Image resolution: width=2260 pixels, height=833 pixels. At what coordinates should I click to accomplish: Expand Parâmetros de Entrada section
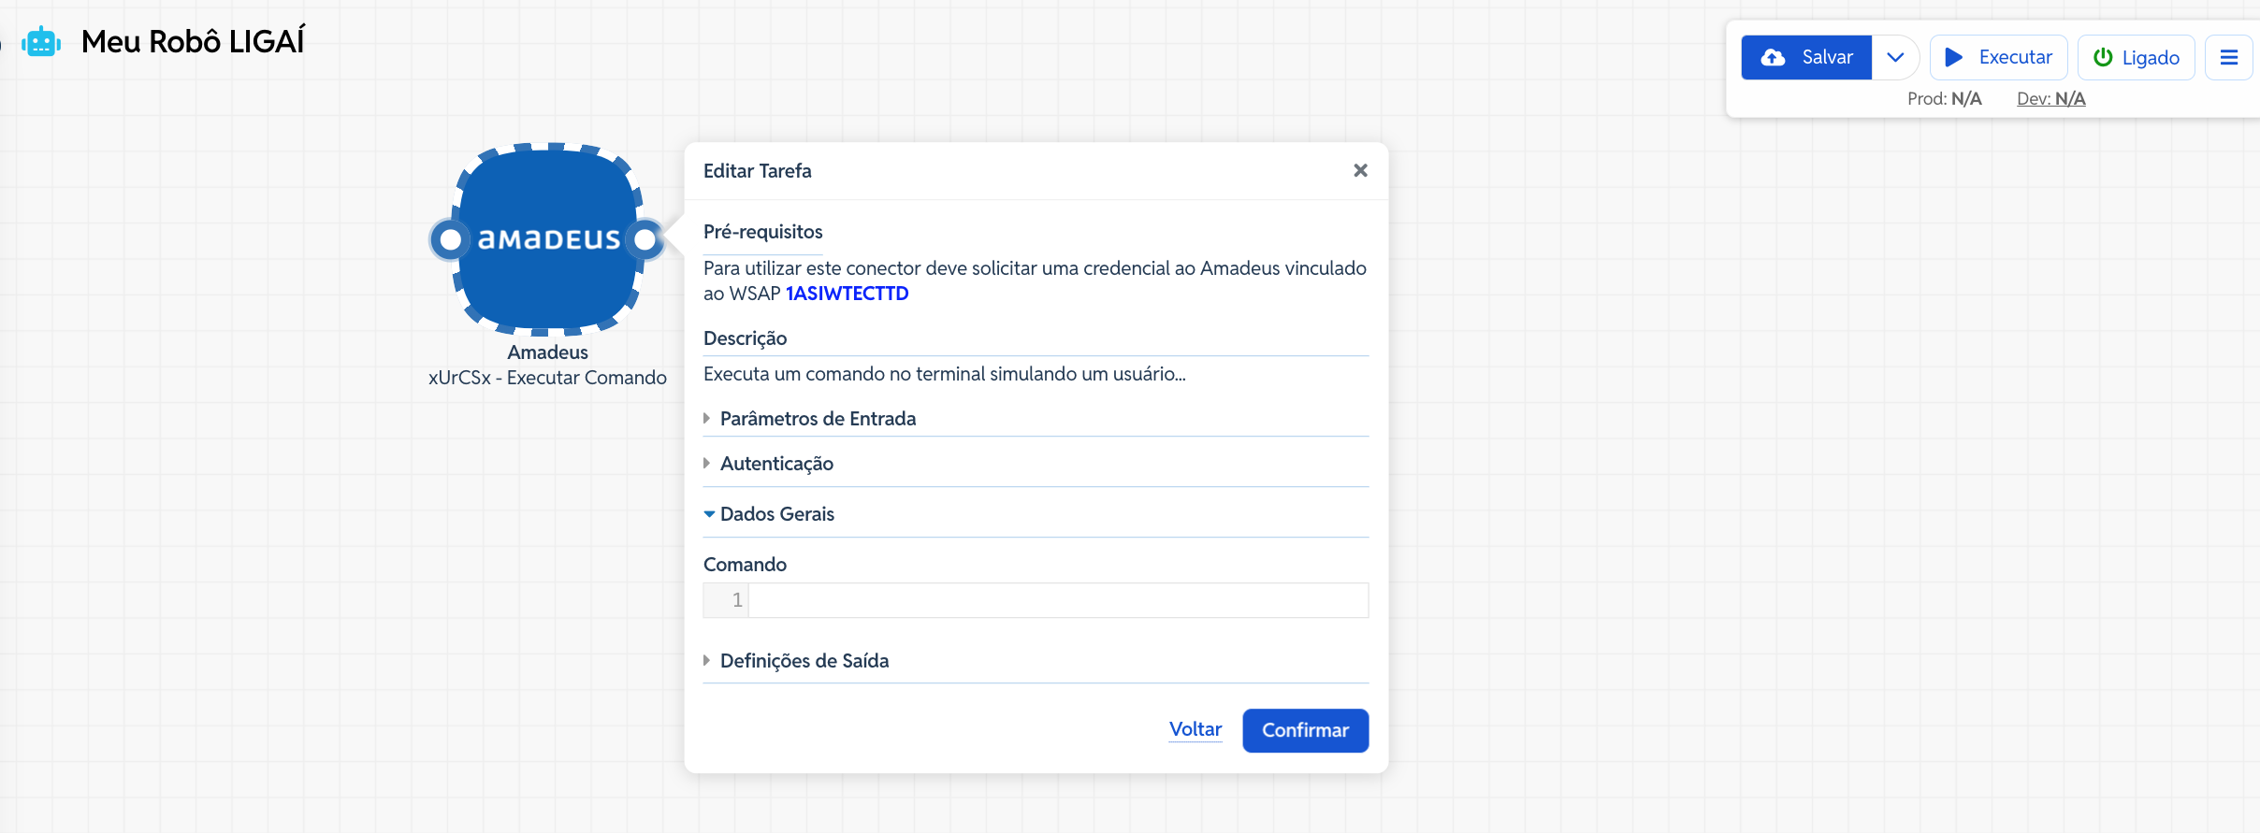click(x=1036, y=419)
